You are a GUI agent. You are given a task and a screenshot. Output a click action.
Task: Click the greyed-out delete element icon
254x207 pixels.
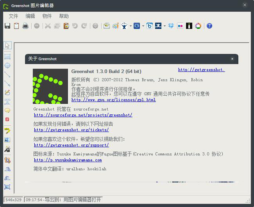(x=37, y=26)
